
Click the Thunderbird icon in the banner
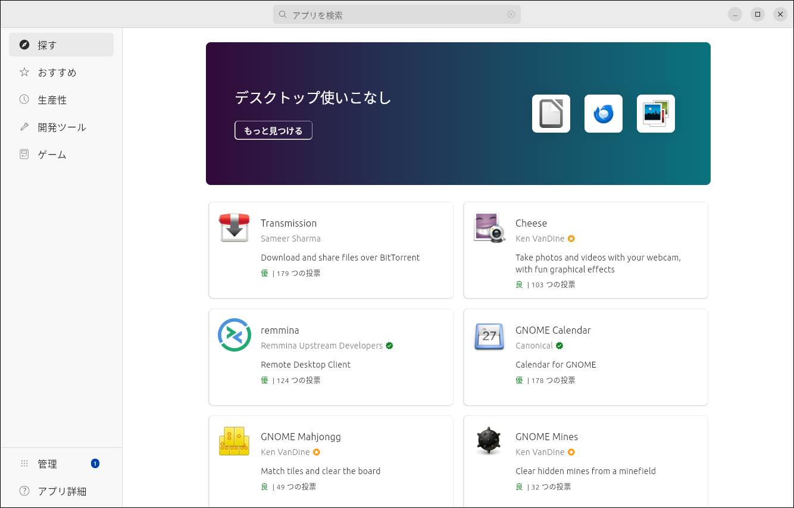(604, 114)
